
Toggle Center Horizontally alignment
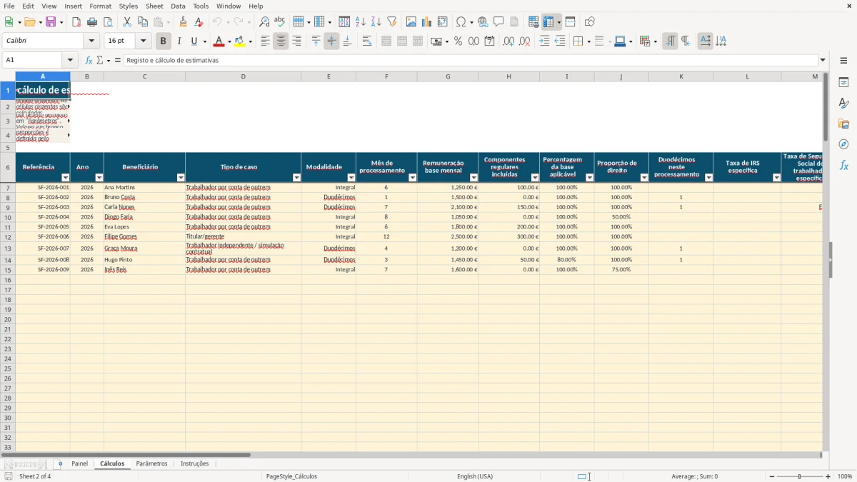(x=281, y=41)
